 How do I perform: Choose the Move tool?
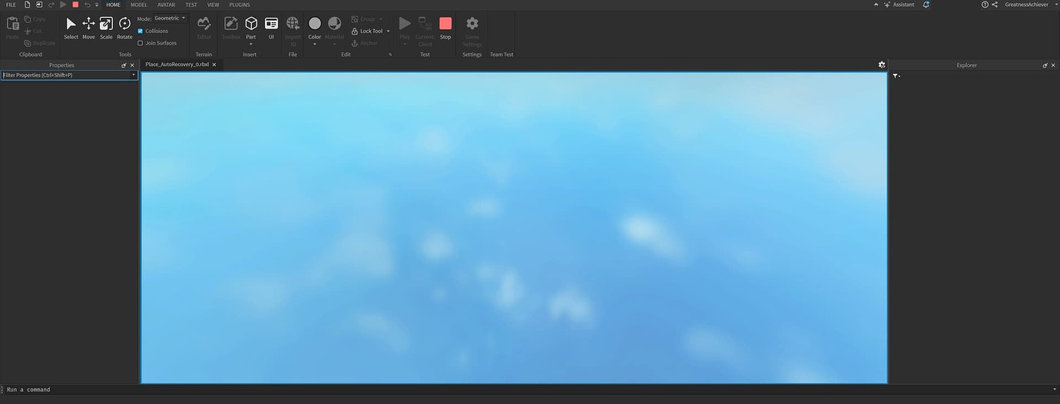(88, 28)
